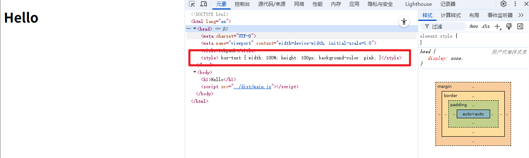The image size is (529, 158).
Task: Click the accessibility tree toggle button
Action: click(x=404, y=22)
